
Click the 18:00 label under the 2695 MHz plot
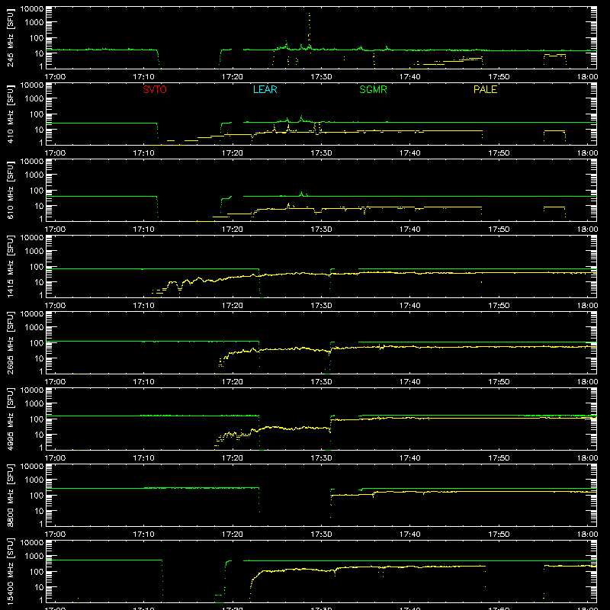(587, 382)
